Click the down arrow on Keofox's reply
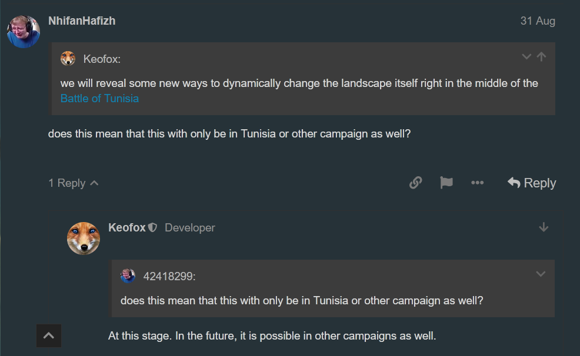 [x=544, y=227]
